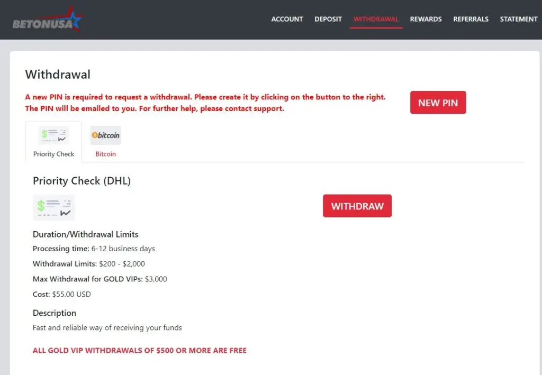Click the Duration/Withdrawal Limits heading
Viewport: 542px width, 375px height.
[x=85, y=234]
